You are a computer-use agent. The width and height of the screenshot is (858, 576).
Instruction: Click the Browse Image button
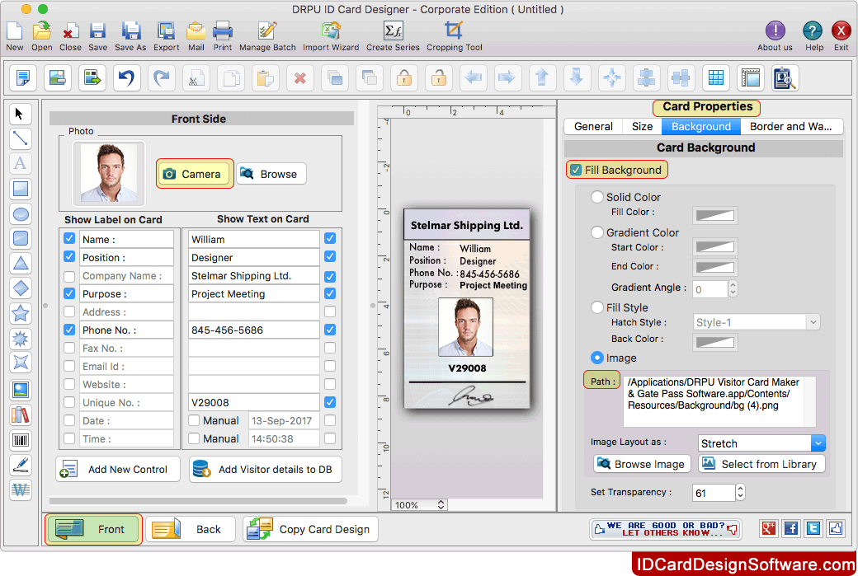pos(642,464)
